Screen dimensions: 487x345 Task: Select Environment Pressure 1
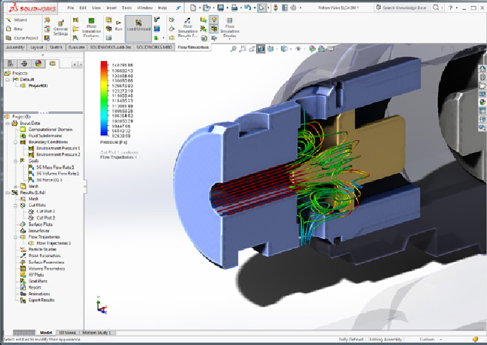click(x=58, y=148)
